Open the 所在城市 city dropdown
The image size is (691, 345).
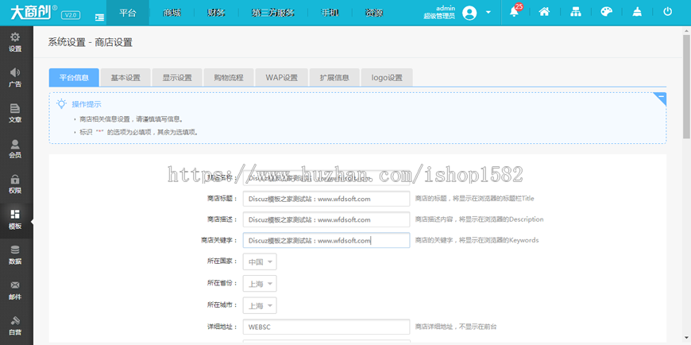point(260,305)
